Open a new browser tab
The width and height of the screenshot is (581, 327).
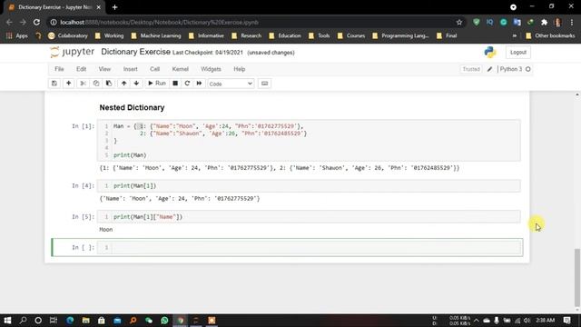[114, 7]
